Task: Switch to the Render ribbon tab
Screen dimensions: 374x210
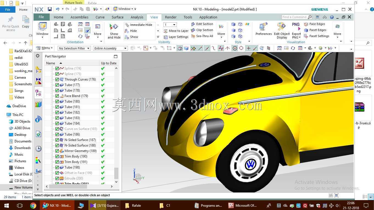Action: [171, 17]
